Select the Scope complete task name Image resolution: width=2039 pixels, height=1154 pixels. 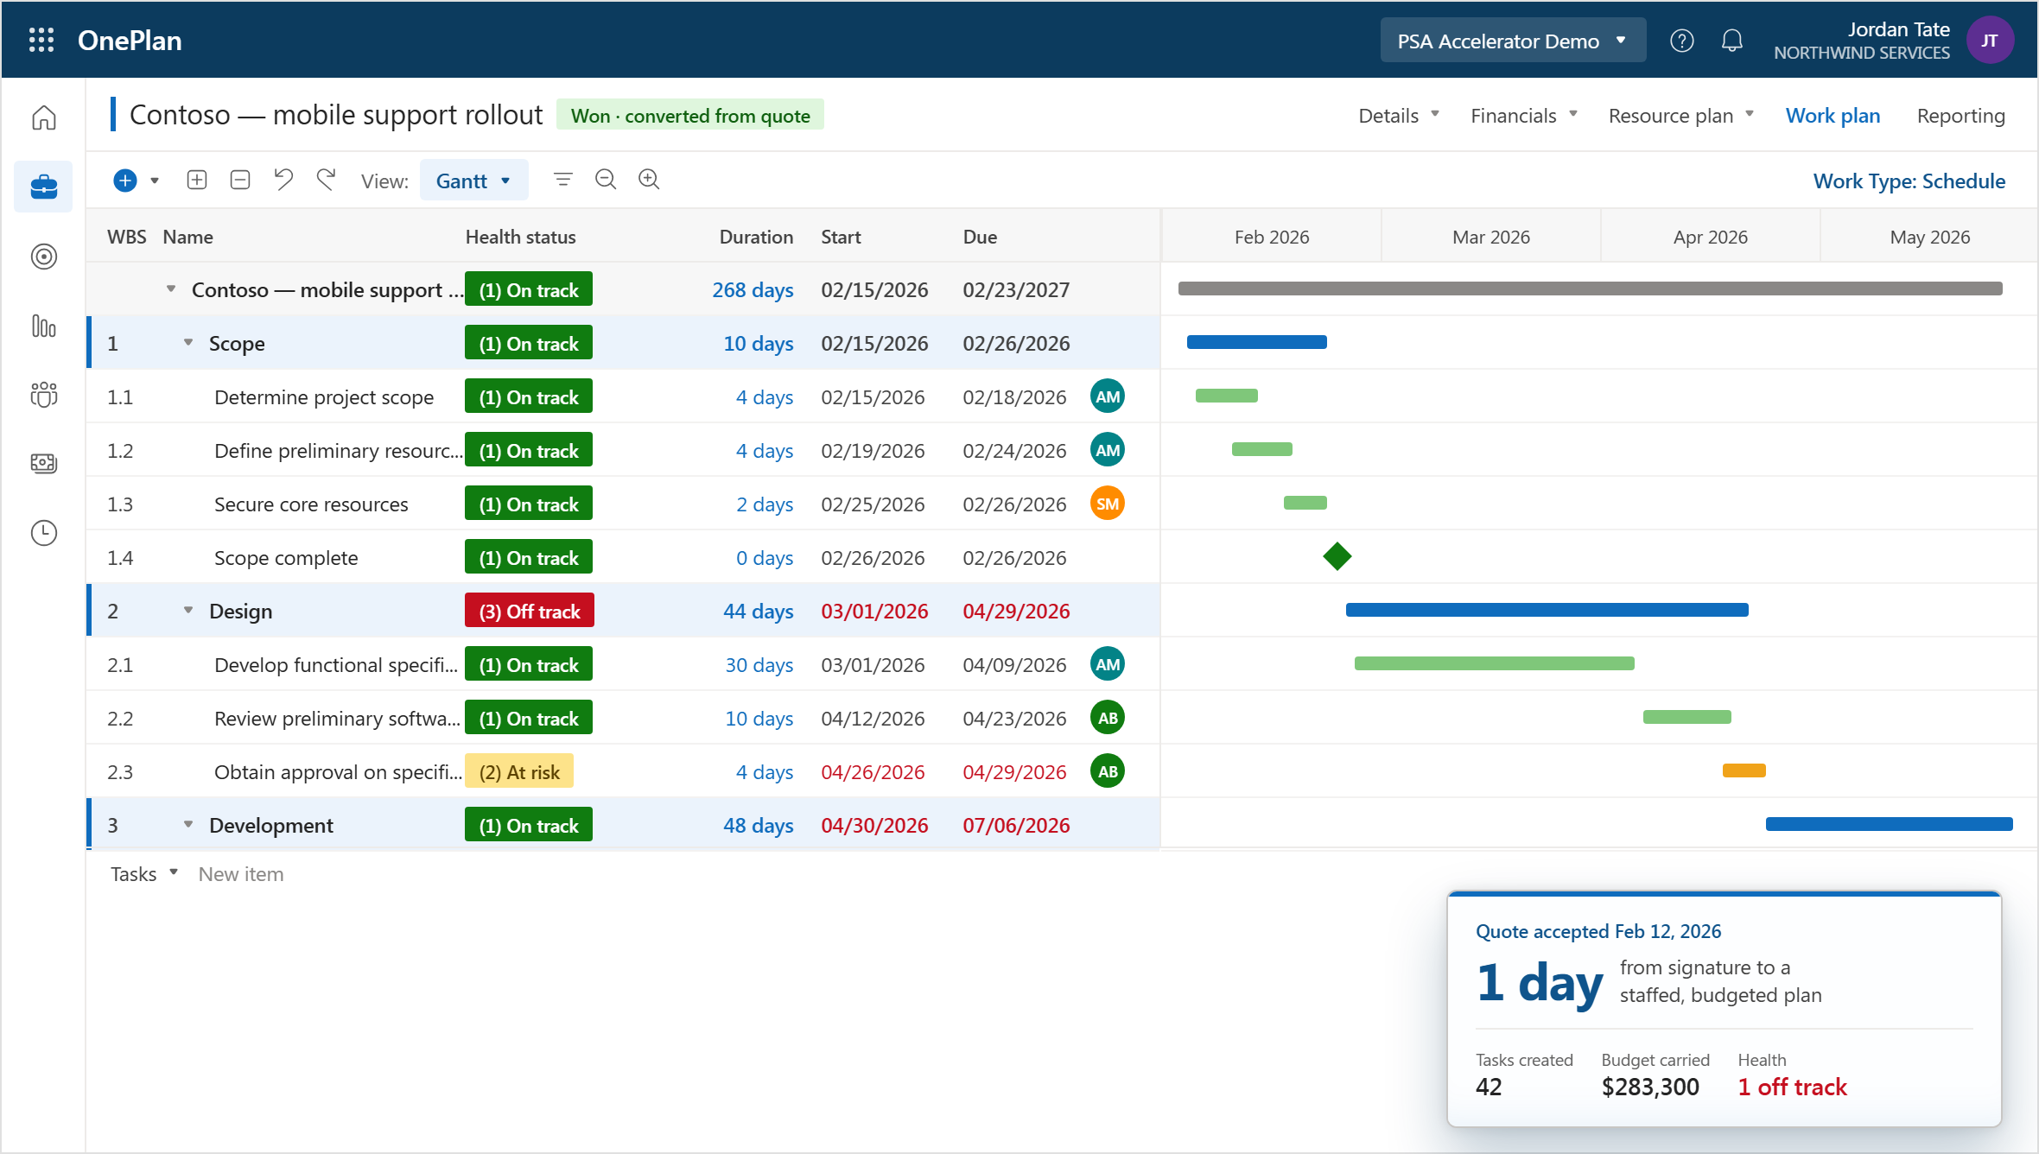[286, 557]
